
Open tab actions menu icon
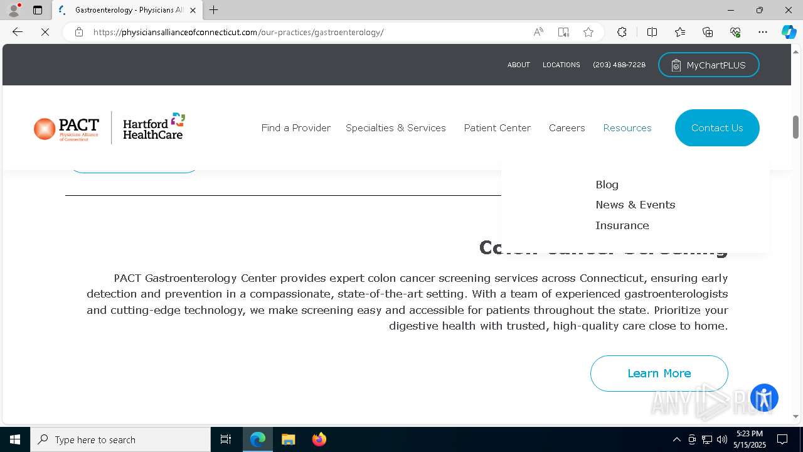tap(38, 10)
